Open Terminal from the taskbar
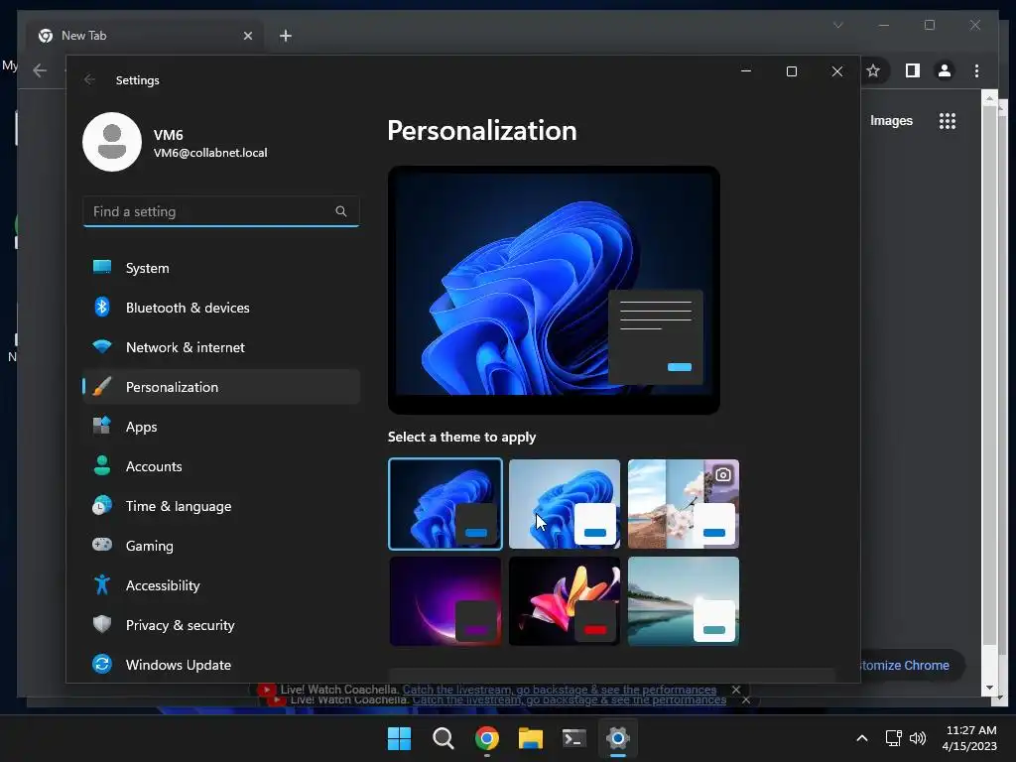The image size is (1016, 762). coord(574,738)
